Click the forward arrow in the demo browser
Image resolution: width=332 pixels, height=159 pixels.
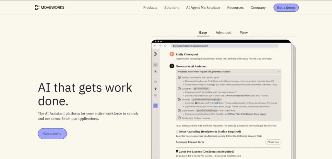[160, 46]
